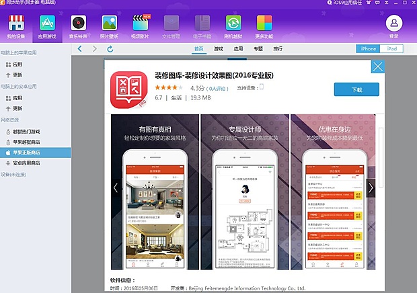Open 照片壁纸 (Photo Wallpaper) section

coord(109,26)
